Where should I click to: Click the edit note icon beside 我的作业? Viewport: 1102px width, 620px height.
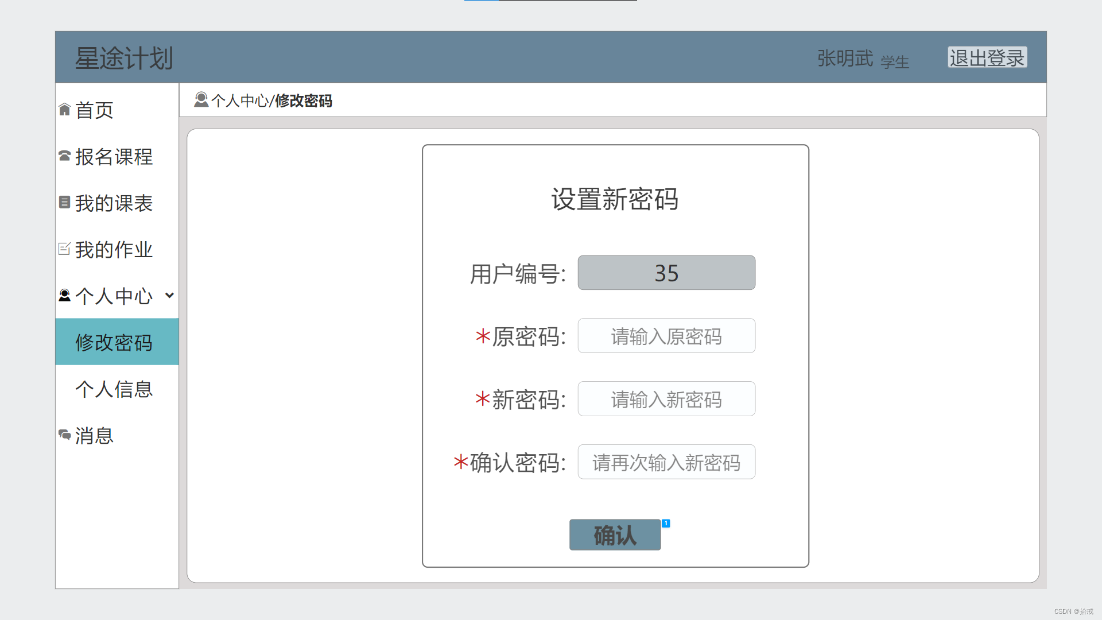(x=64, y=249)
